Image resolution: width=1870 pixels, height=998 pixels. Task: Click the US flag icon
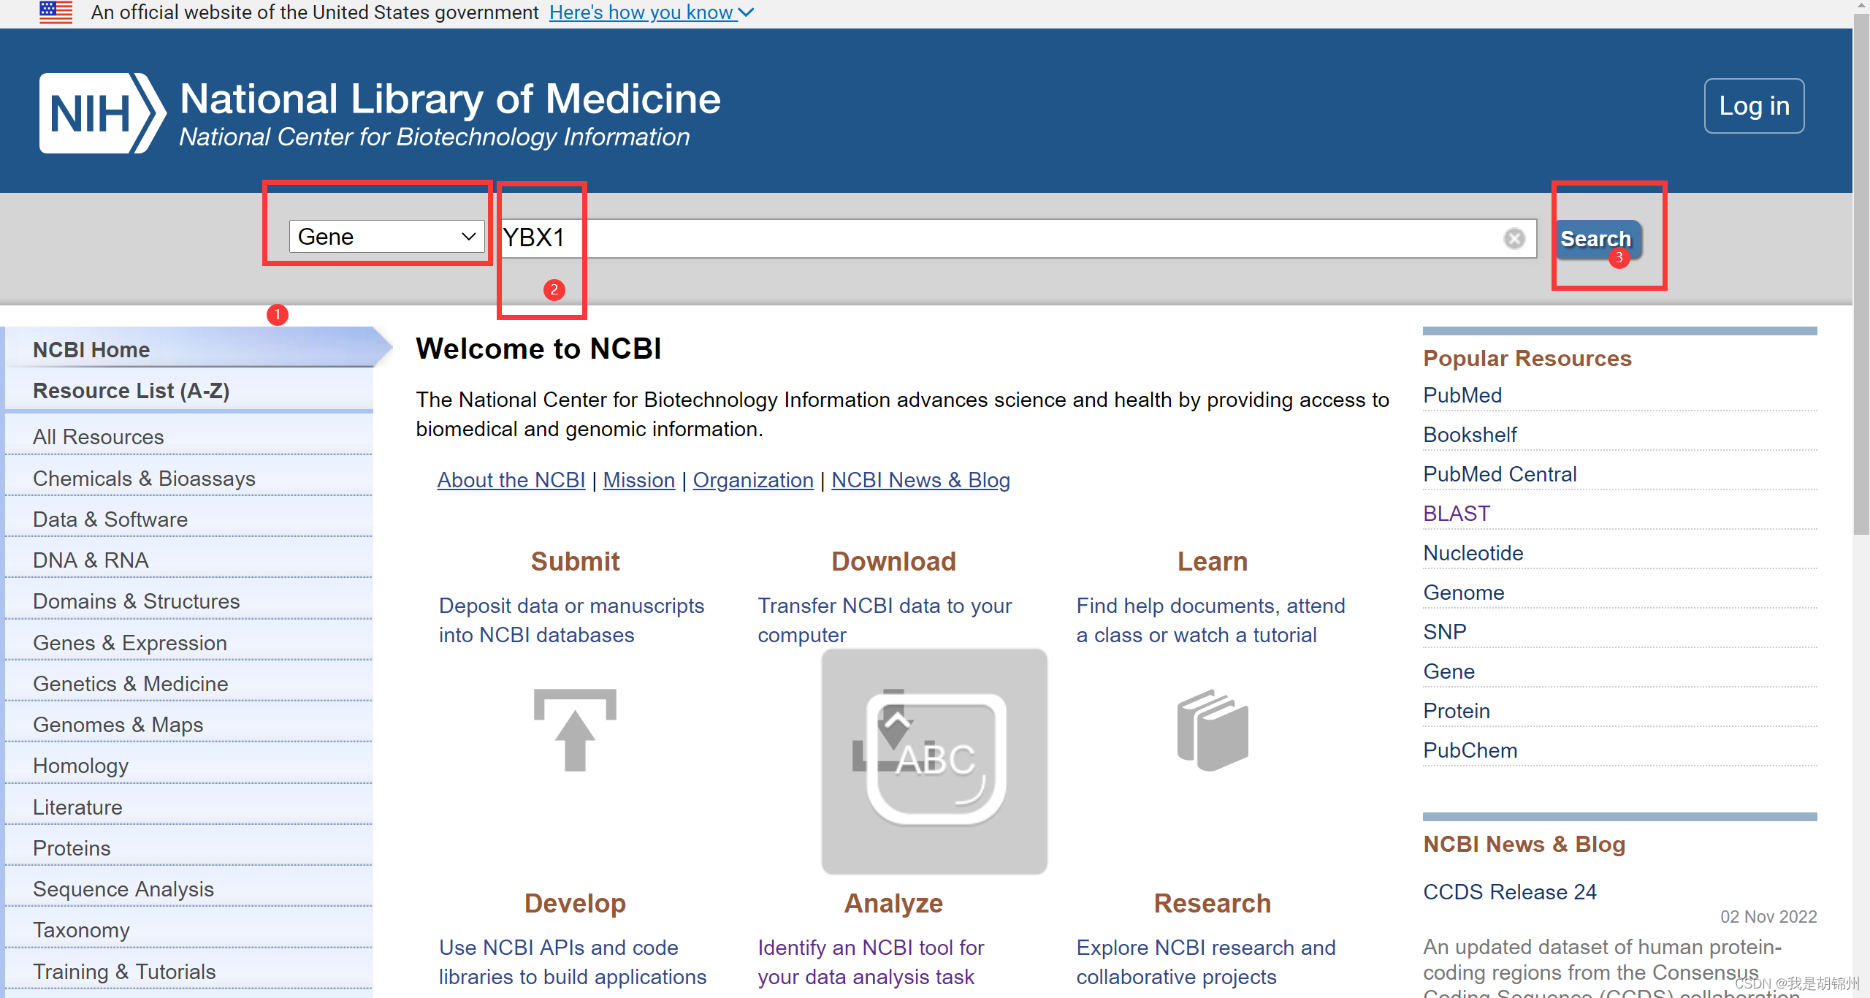pos(56,12)
